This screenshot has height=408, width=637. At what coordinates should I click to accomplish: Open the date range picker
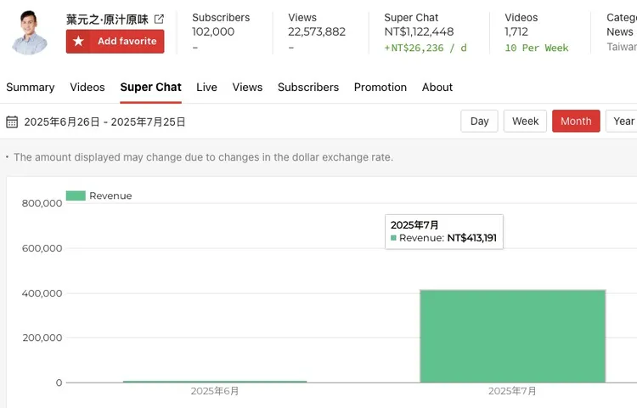[104, 122]
